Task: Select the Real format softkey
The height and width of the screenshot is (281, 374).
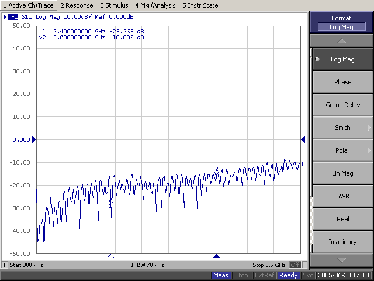Action: (x=343, y=219)
